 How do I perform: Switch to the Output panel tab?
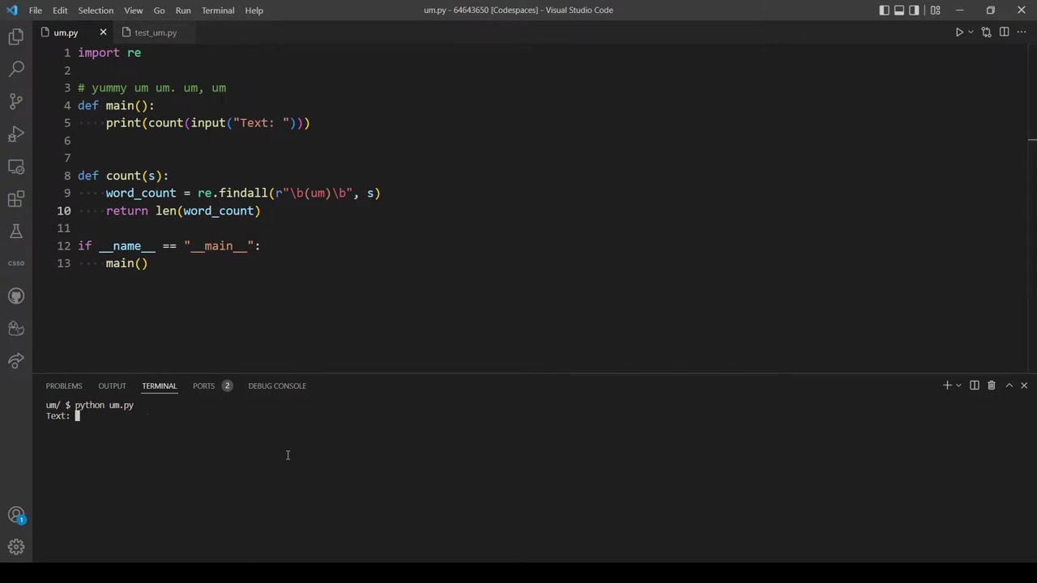(x=112, y=385)
